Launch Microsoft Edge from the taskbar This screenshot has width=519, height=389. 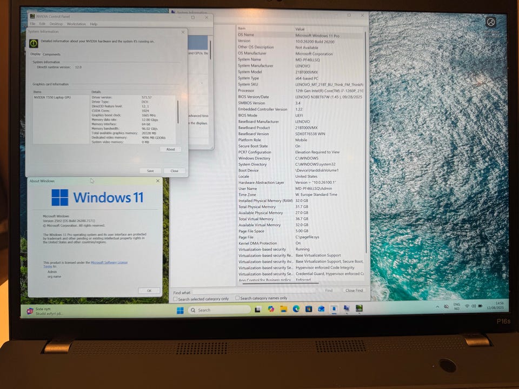(296, 308)
